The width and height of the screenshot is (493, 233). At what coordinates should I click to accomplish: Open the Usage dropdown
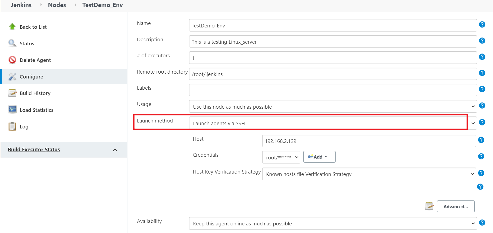[333, 106]
